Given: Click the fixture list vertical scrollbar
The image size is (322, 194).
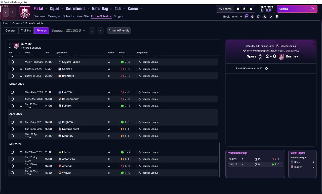Looking at the screenshot, I should point(219,160).
